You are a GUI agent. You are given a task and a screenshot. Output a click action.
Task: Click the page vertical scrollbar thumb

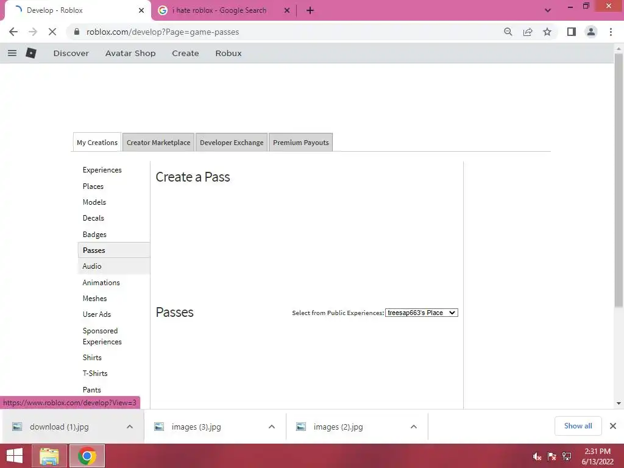click(619, 180)
